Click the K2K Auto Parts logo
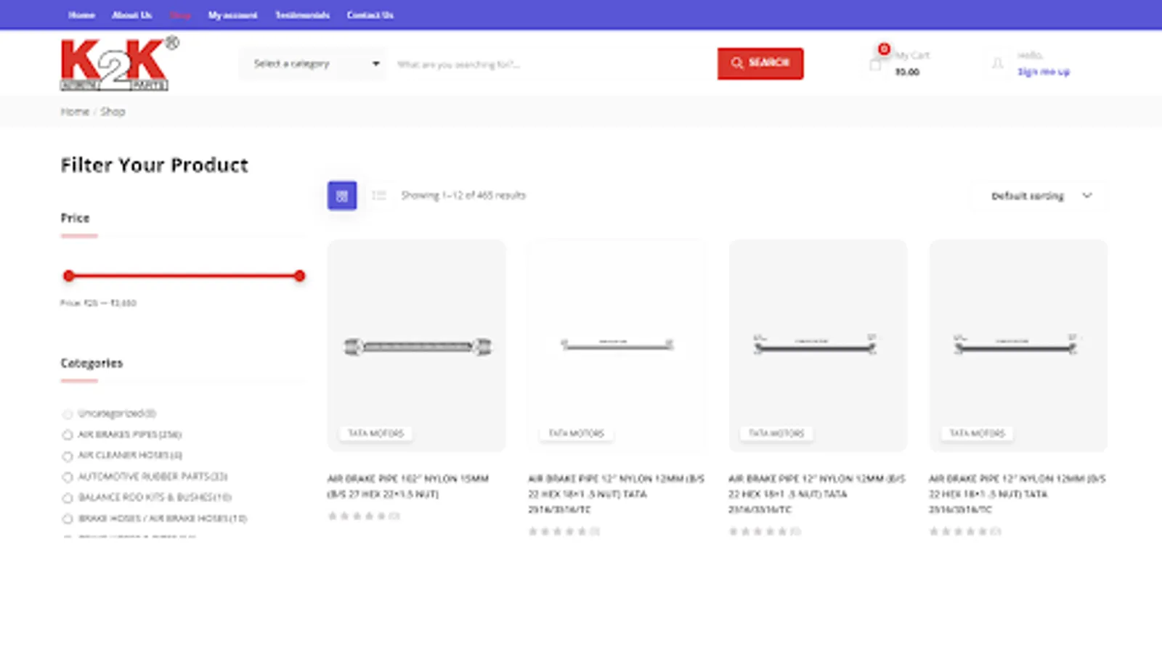 120,63
